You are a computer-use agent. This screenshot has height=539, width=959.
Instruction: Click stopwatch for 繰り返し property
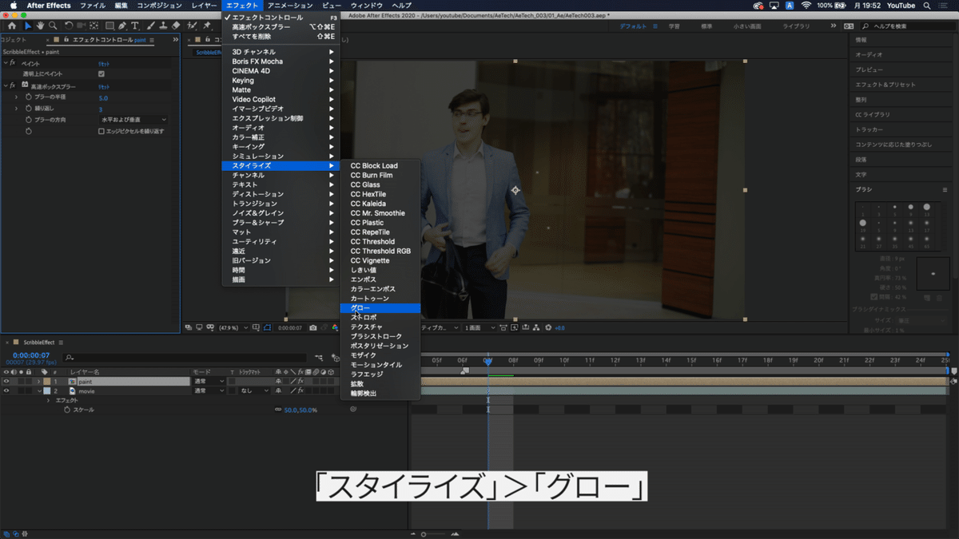pyautogui.click(x=28, y=109)
